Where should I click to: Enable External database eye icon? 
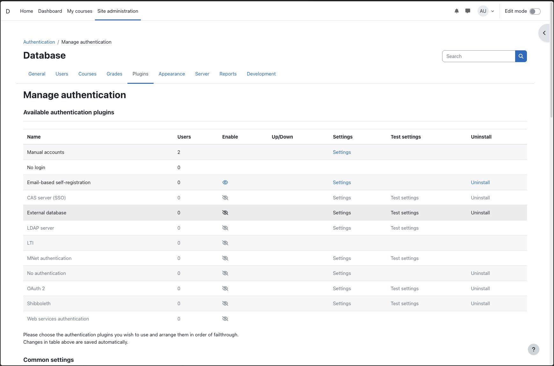pyautogui.click(x=225, y=213)
